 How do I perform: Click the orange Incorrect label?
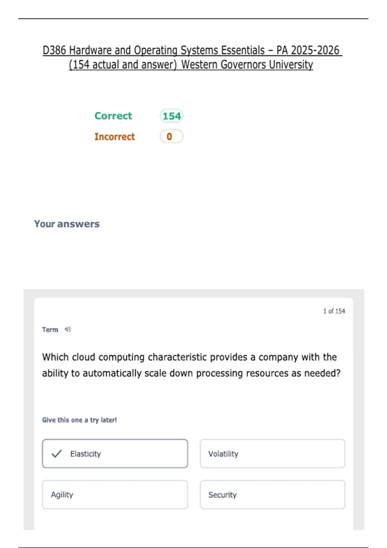(x=114, y=137)
